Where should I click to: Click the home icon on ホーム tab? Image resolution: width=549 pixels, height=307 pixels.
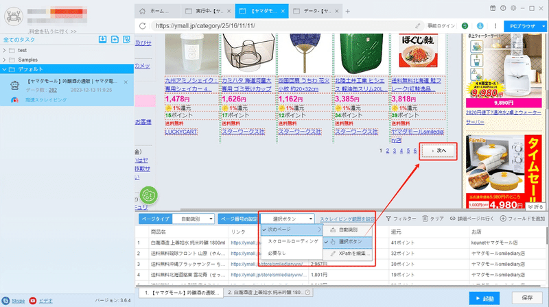pos(142,11)
